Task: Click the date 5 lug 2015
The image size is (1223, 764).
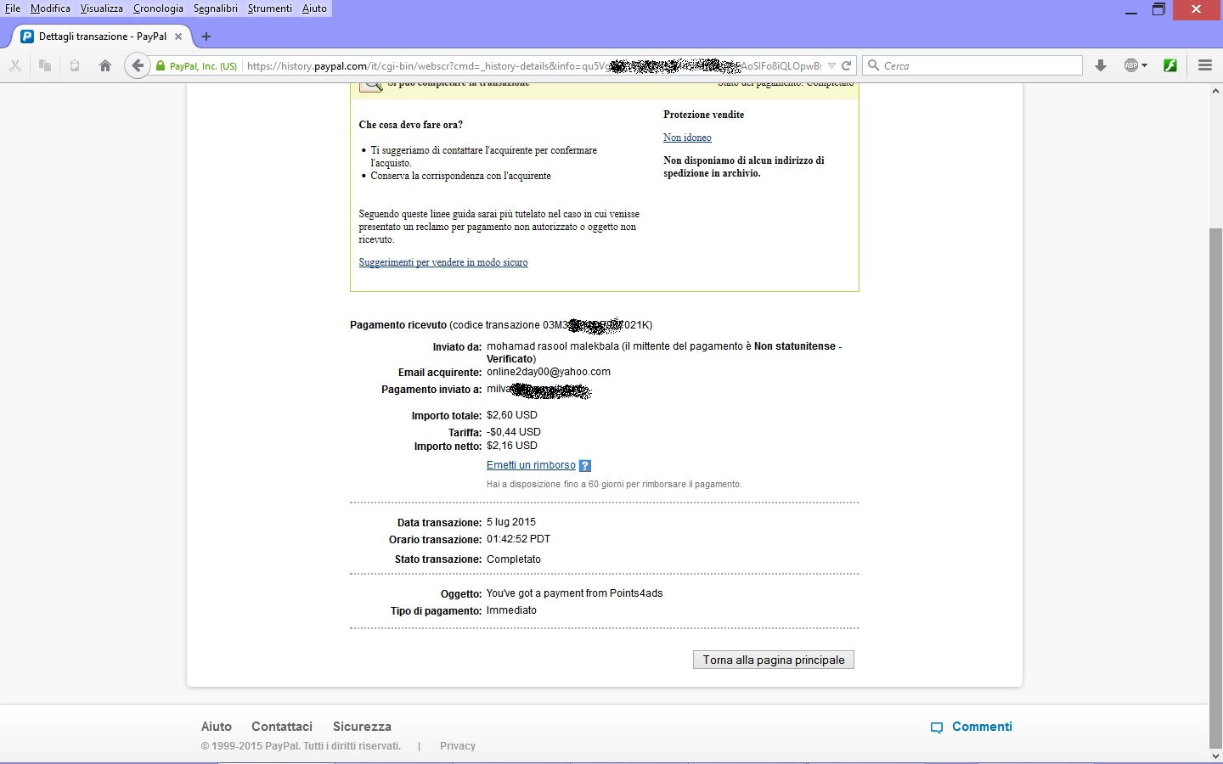Action: click(x=511, y=522)
